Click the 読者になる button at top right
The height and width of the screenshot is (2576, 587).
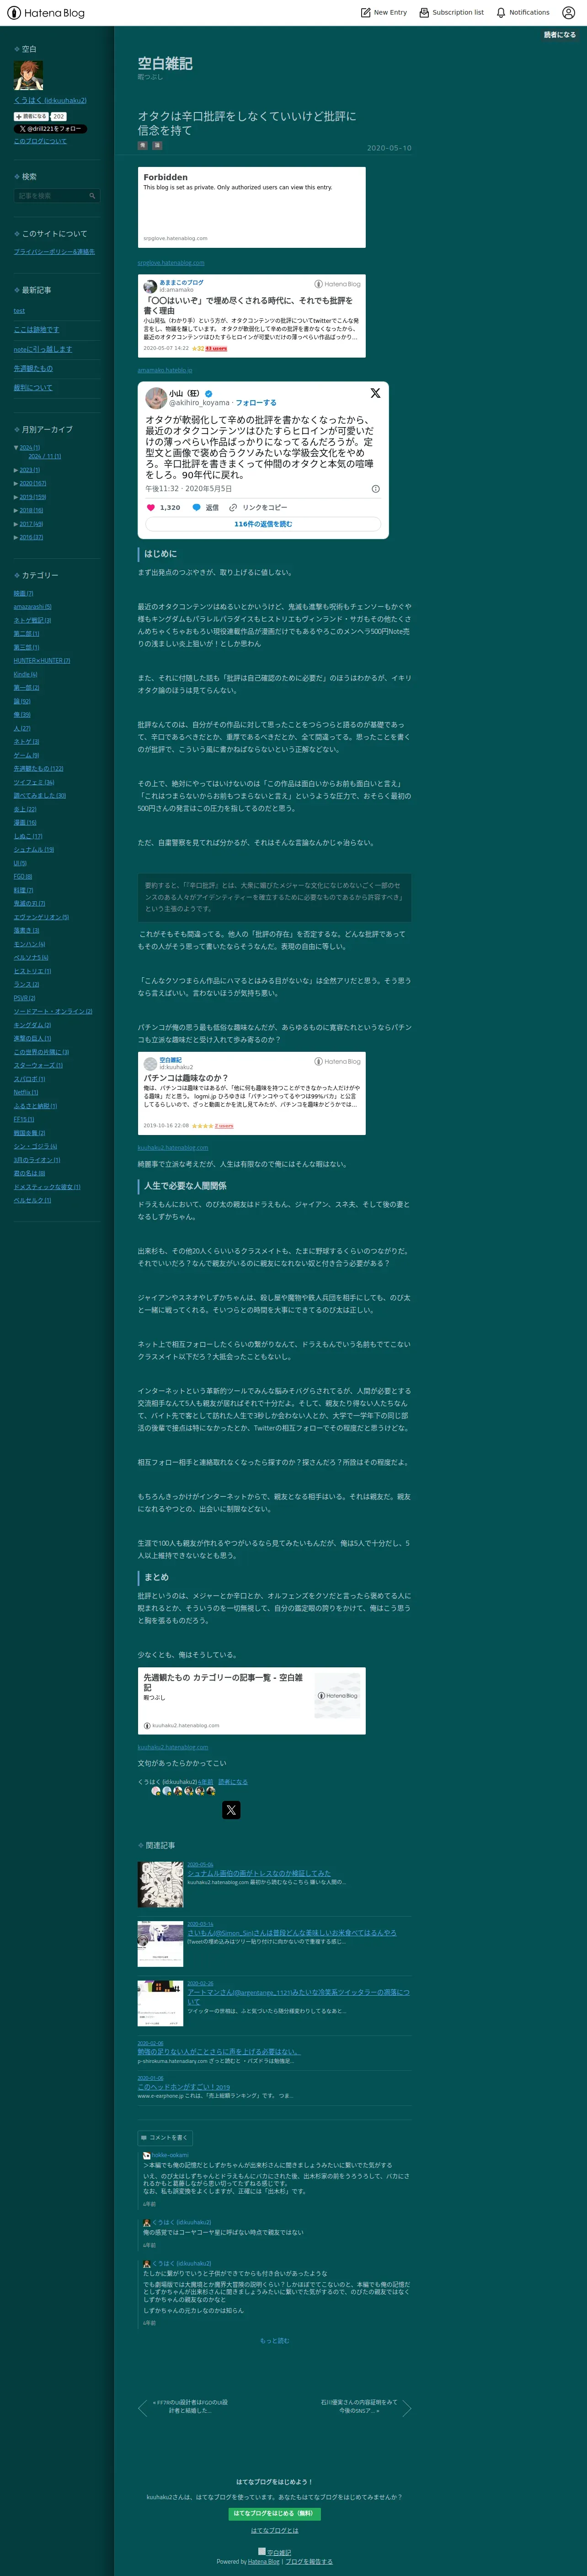[559, 35]
